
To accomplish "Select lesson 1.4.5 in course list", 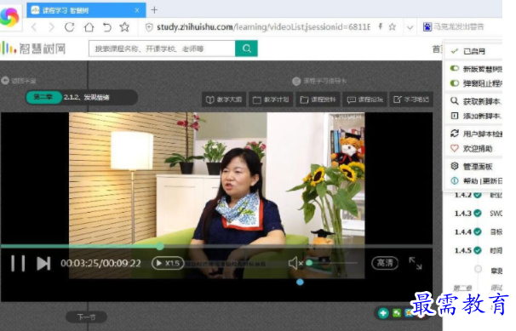I will [x=478, y=250].
